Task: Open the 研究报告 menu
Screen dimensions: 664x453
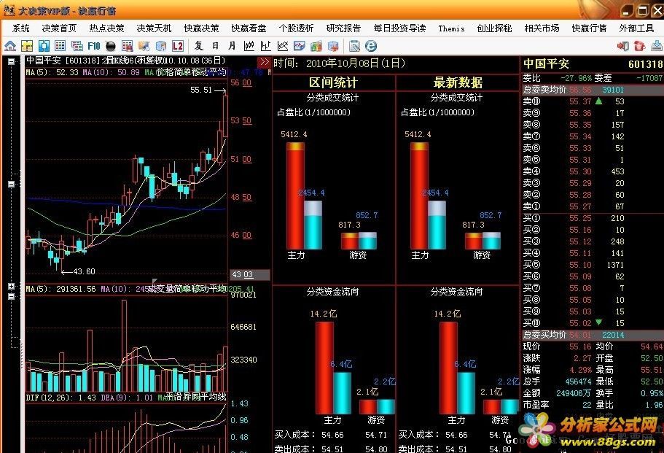Action: 343,28
